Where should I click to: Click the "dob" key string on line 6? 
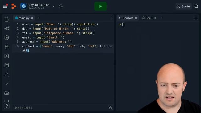pyautogui.click(x=71, y=46)
